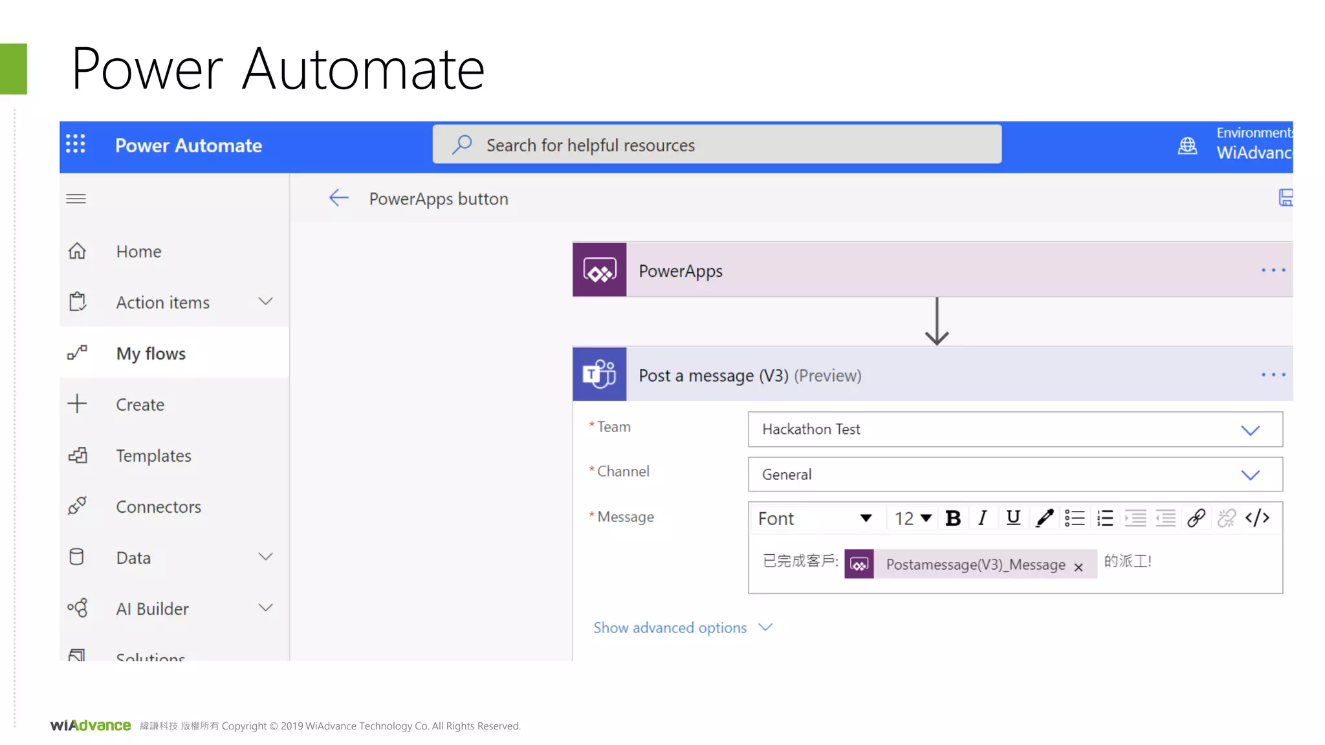Click the Italic formatting icon
This screenshot has width=1325, height=745.
tap(982, 518)
